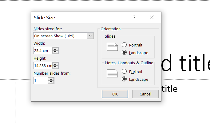Click the Help question mark icon
The width and height of the screenshot is (210, 123).
pyautogui.click(x=134, y=18)
